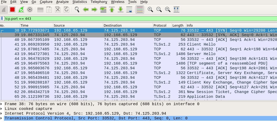Sort by the Protocol column header
Viewport: 277px width, 136px height.
(162, 25)
